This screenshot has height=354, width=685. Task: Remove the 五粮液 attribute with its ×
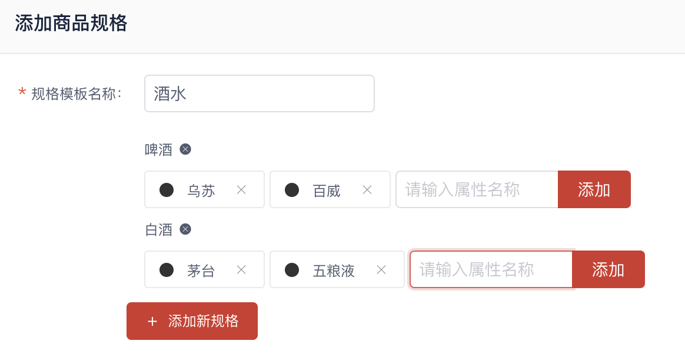tap(381, 270)
